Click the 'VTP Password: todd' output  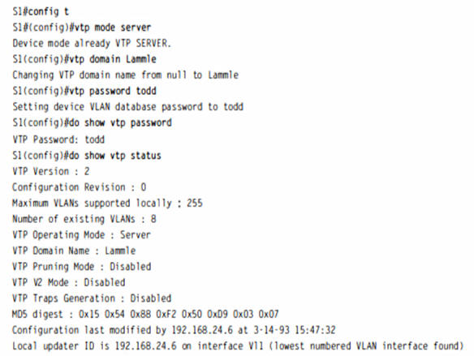58,139
